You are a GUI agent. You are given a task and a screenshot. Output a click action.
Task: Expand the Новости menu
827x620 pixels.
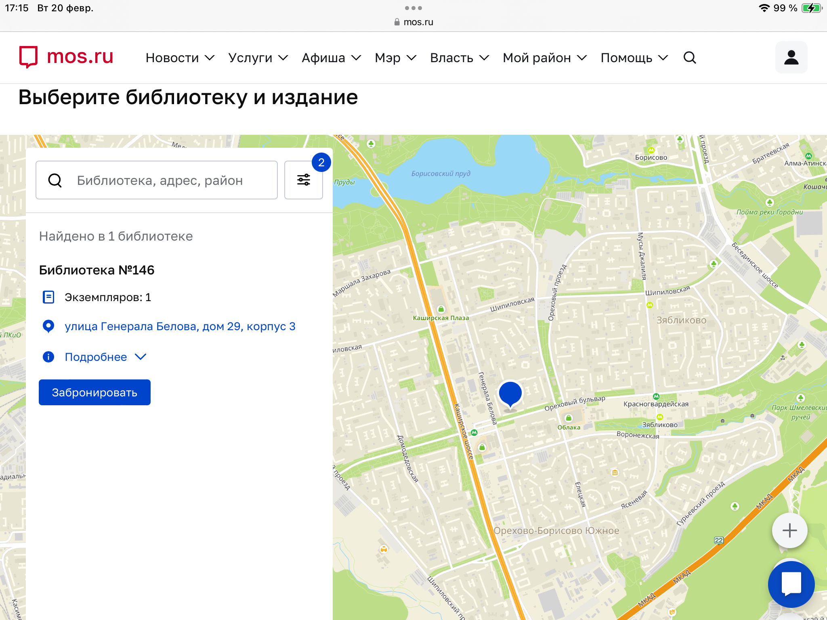pos(180,58)
